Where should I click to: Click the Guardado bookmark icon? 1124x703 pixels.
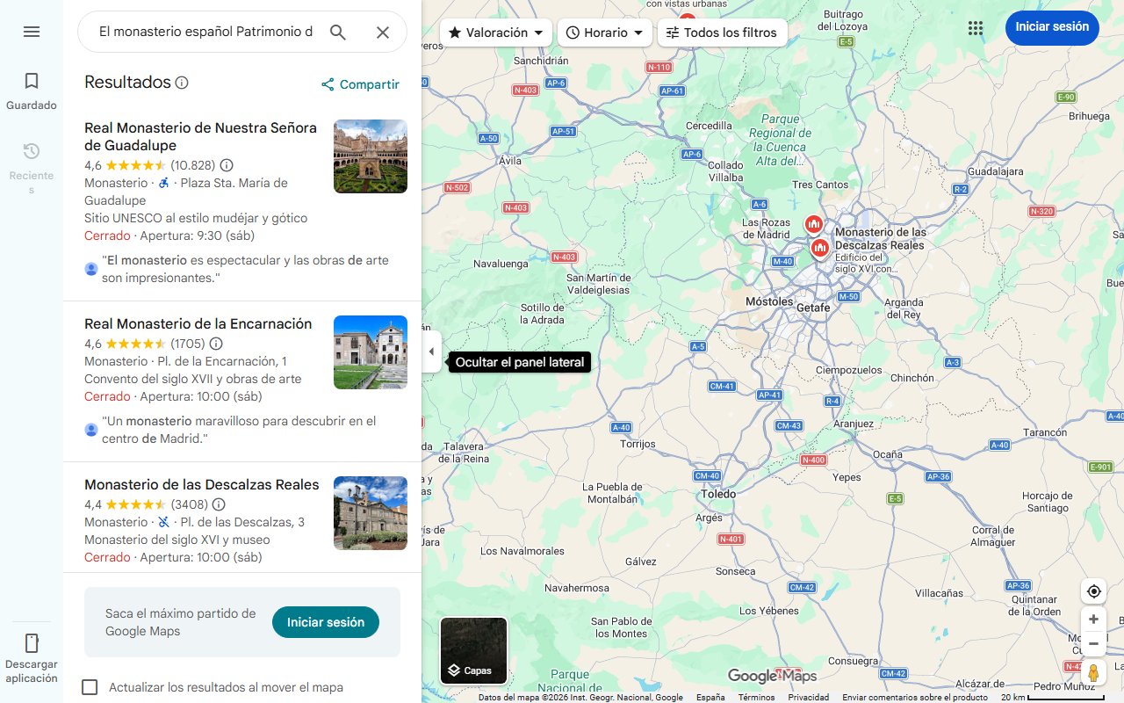tap(32, 81)
